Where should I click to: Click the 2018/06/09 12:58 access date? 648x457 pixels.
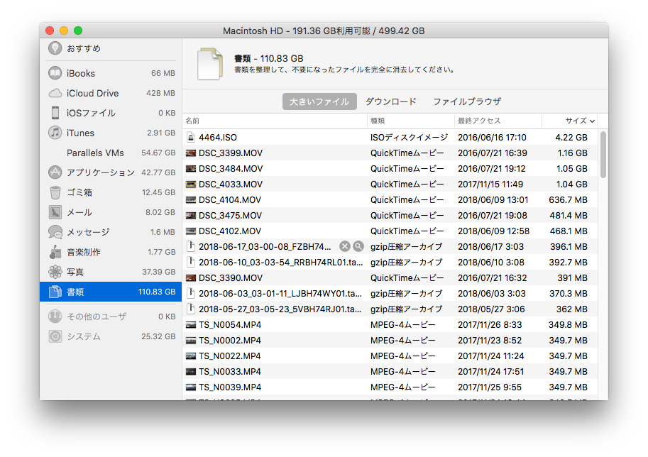493,231
